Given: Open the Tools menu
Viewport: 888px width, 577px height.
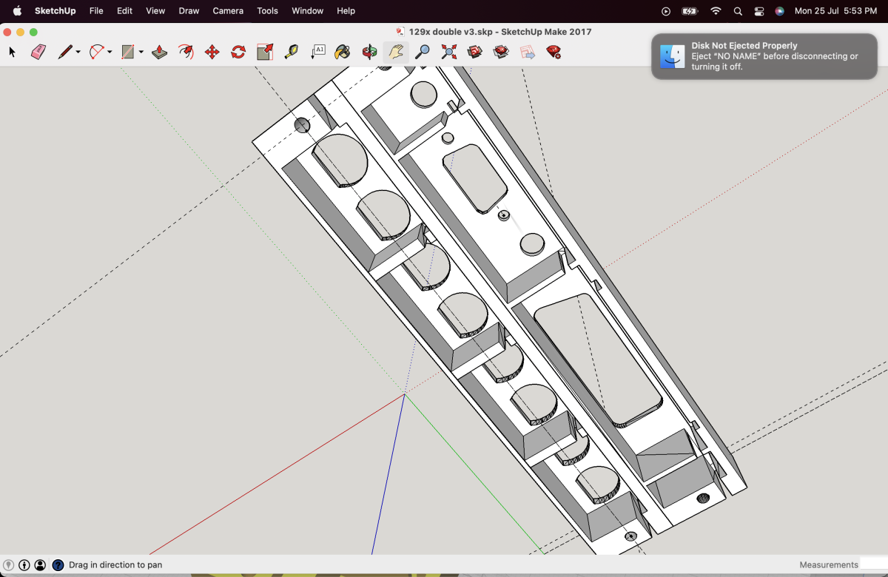Looking at the screenshot, I should click(x=267, y=11).
